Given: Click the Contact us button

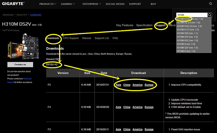Looking at the screenshot, I should click(x=20, y=64).
